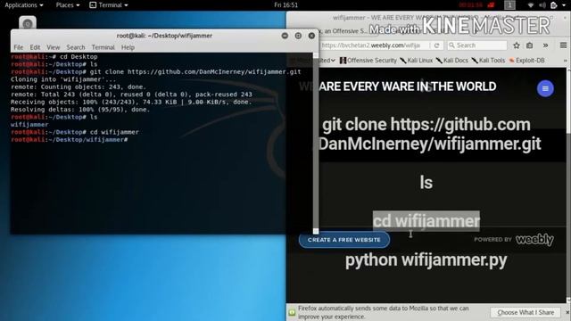Viewport: 571px width, 321px height.
Task: Open the blue round site menu button
Action: [x=545, y=88]
